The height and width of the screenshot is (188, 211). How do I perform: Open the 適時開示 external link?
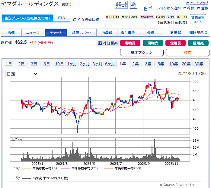tap(198, 32)
